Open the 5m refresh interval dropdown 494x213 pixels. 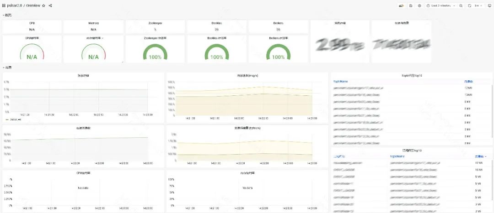tap(478, 5)
